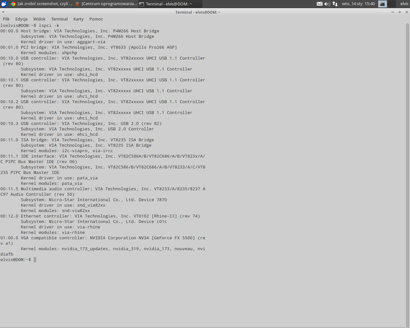
Task: Click line '00:11.0 ISA bridge' VT8235
Action: pos(77,140)
